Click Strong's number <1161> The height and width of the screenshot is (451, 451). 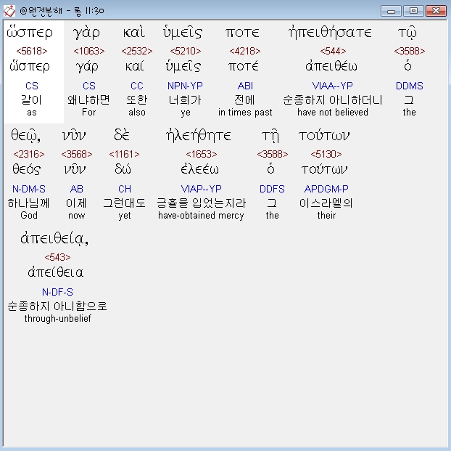click(124, 154)
